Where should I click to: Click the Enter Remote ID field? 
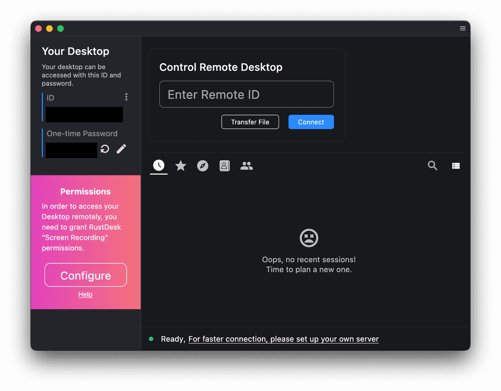tap(246, 94)
